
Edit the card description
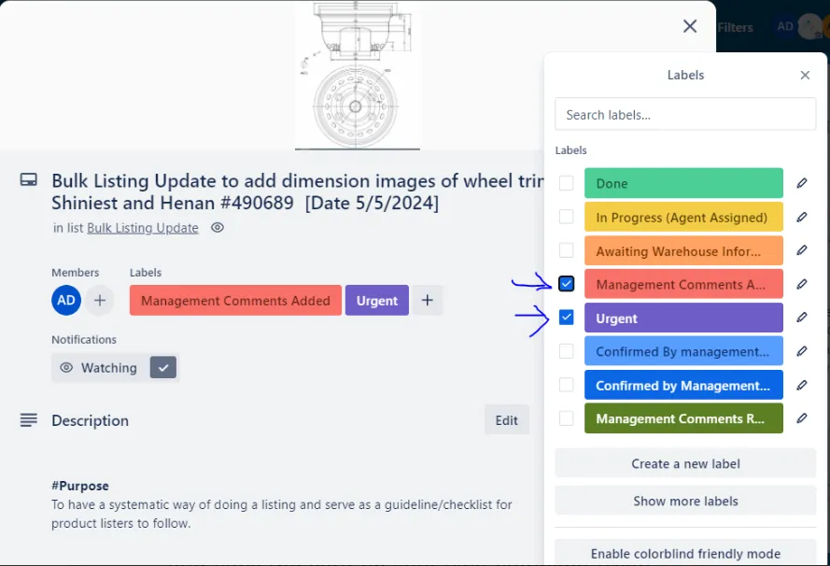[507, 420]
